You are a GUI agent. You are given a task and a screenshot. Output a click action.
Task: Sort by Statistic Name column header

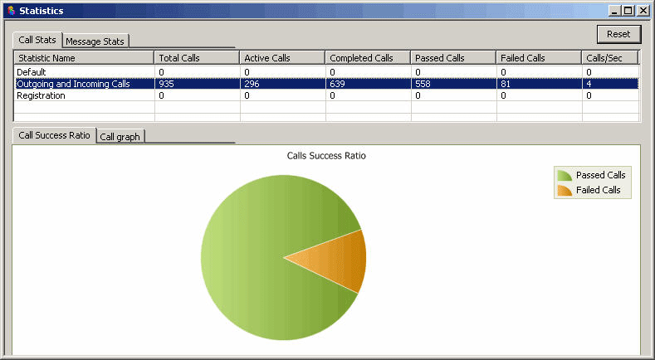point(84,58)
